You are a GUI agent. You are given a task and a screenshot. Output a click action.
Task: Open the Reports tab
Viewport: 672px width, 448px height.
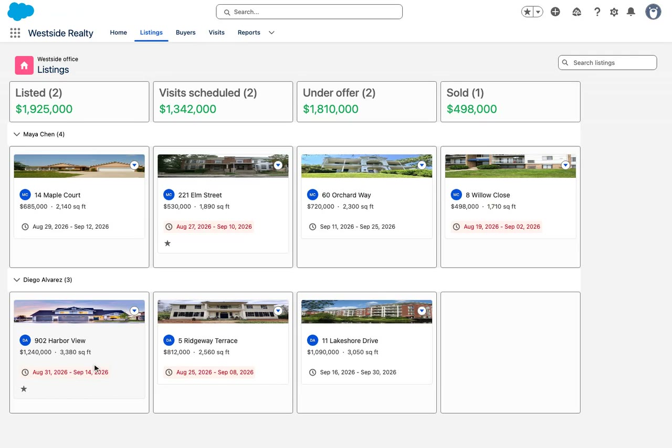click(x=249, y=33)
